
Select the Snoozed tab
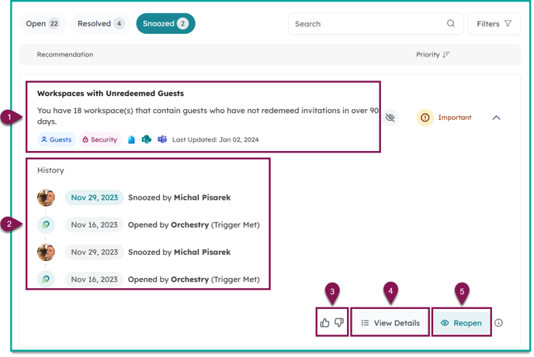point(165,24)
